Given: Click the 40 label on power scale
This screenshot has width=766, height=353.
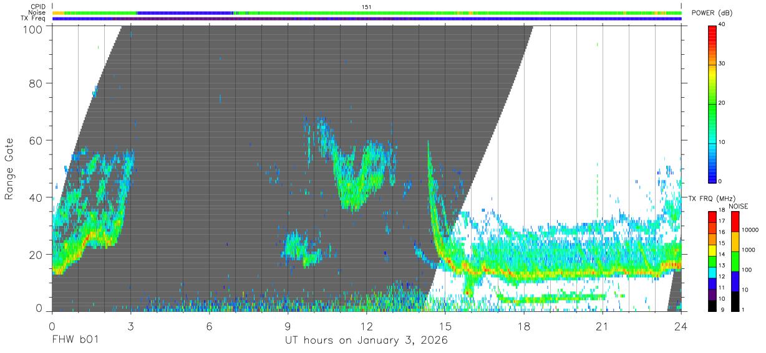Looking at the screenshot, I should [722, 25].
